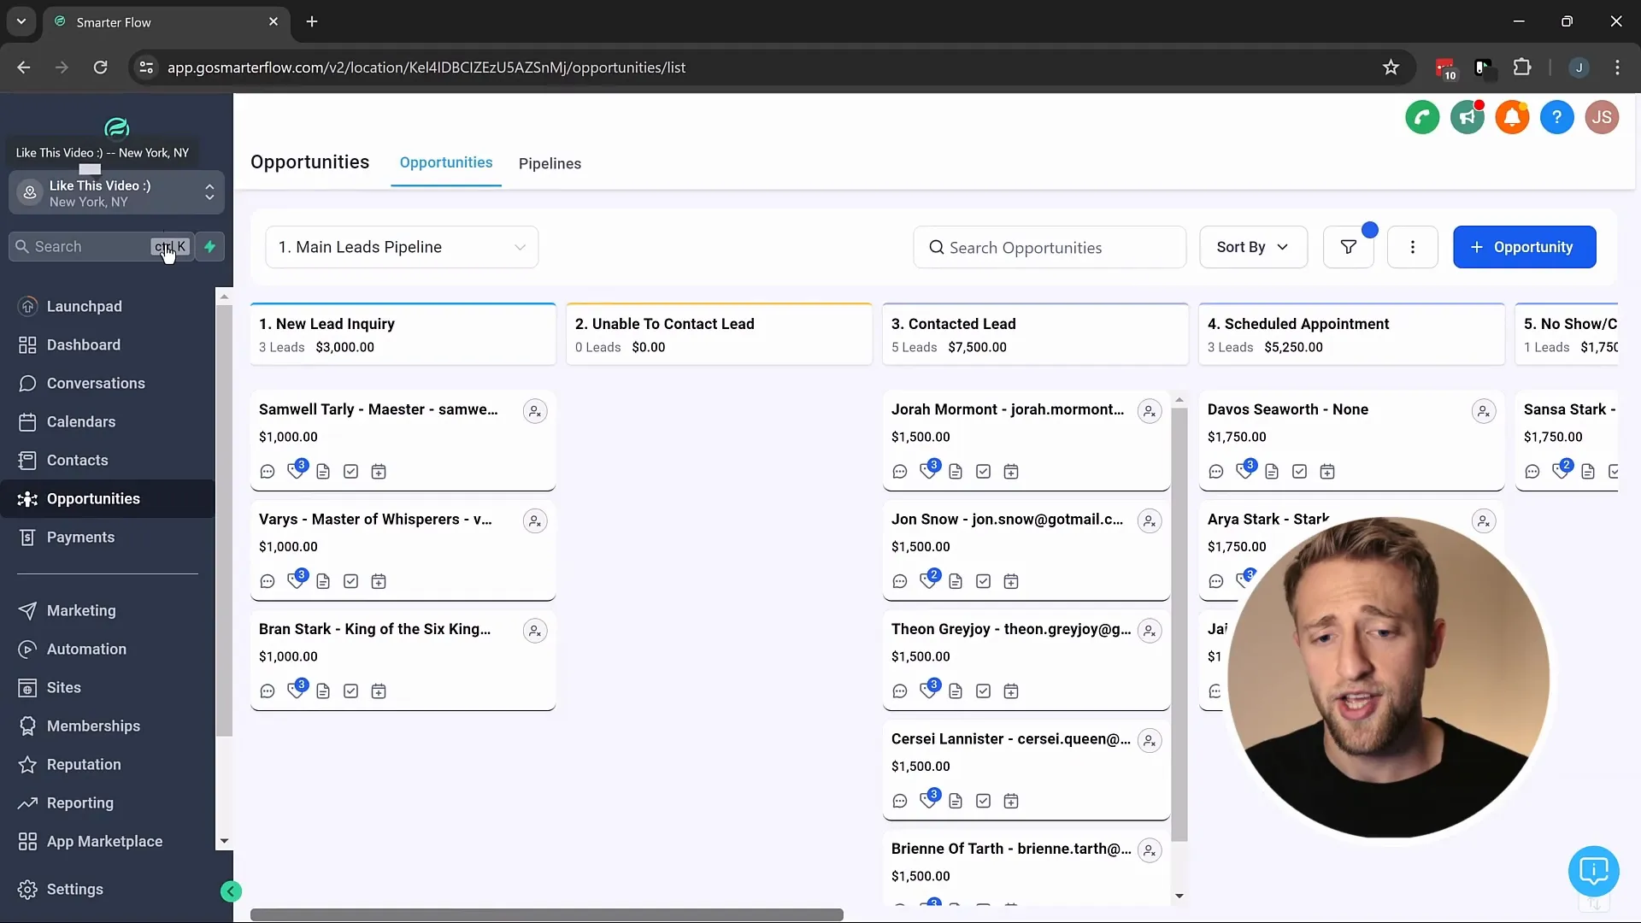Go back in browser history
The image size is (1641, 923).
pos(24,68)
